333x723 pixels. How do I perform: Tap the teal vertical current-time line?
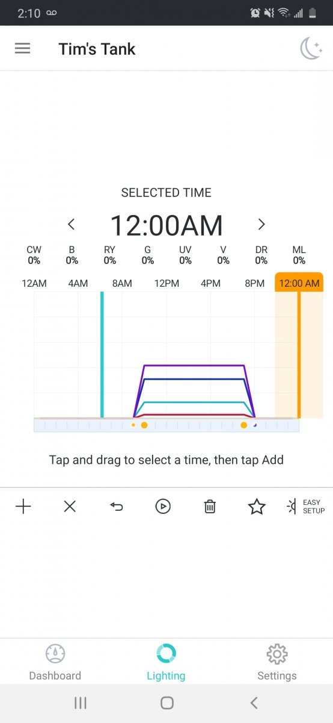point(102,354)
